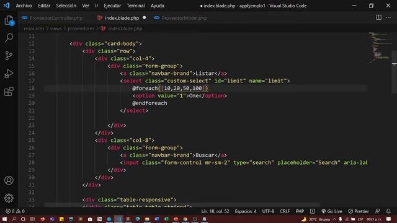This screenshot has height=223, width=397.
Task: Open the Explorer view in activity bar
Action: (x=9, y=20)
